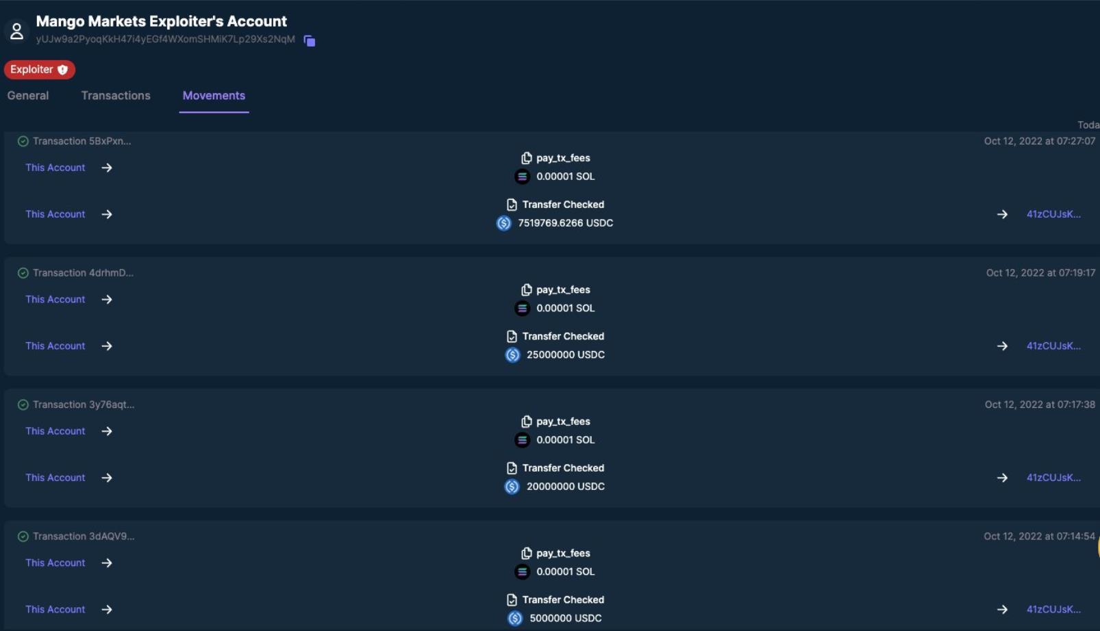Click success checkmark icon of Transaction 5BxPxn
Screen dimensions: 1100x631
[23, 141]
